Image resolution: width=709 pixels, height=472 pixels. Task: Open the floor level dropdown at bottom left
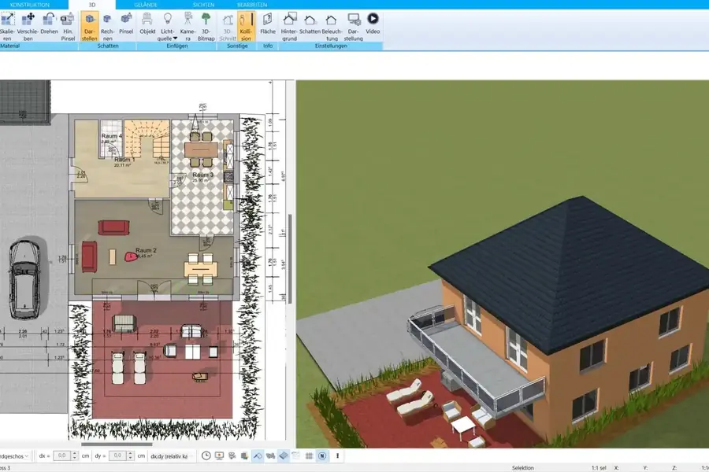14,455
